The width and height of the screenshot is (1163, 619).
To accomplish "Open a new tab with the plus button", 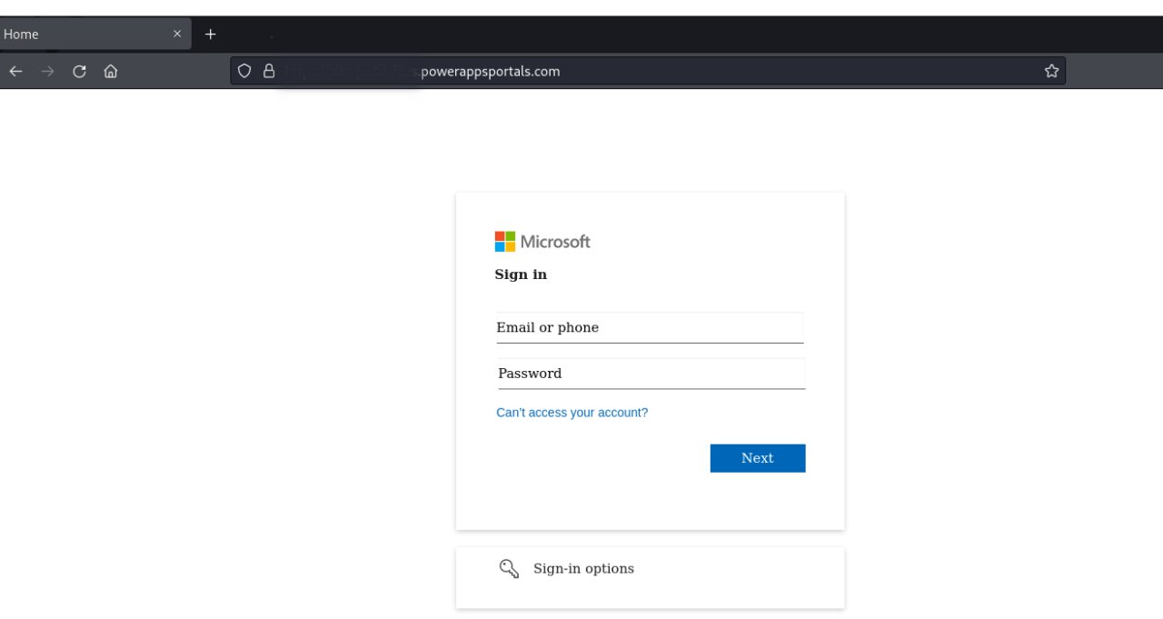I will (211, 34).
